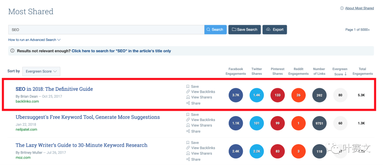View Sharers for SEO in 2018 article

(199, 97)
